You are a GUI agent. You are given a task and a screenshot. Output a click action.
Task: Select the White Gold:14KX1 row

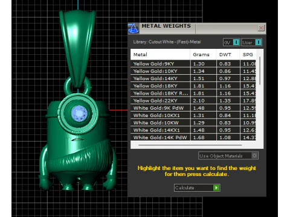click(193, 130)
